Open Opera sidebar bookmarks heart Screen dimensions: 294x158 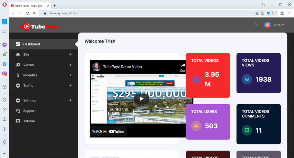point(4,100)
